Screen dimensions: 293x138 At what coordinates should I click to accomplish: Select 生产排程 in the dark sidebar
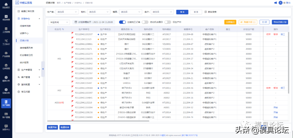pyautogui.click(x=6, y=103)
